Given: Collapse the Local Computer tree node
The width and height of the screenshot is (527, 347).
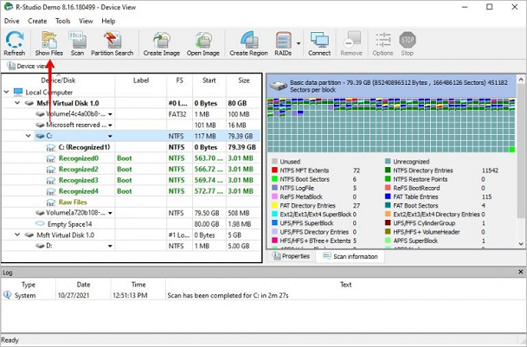Looking at the screenshot, I should coord(6,92).
